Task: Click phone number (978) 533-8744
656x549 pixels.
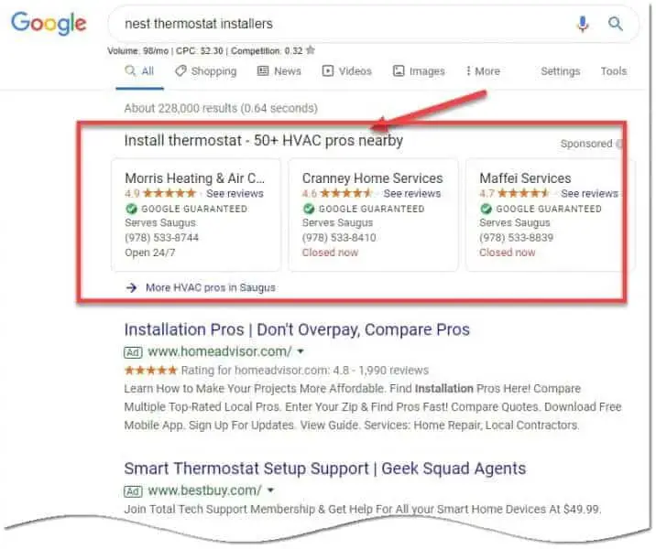Action: [x=161, y=238]
